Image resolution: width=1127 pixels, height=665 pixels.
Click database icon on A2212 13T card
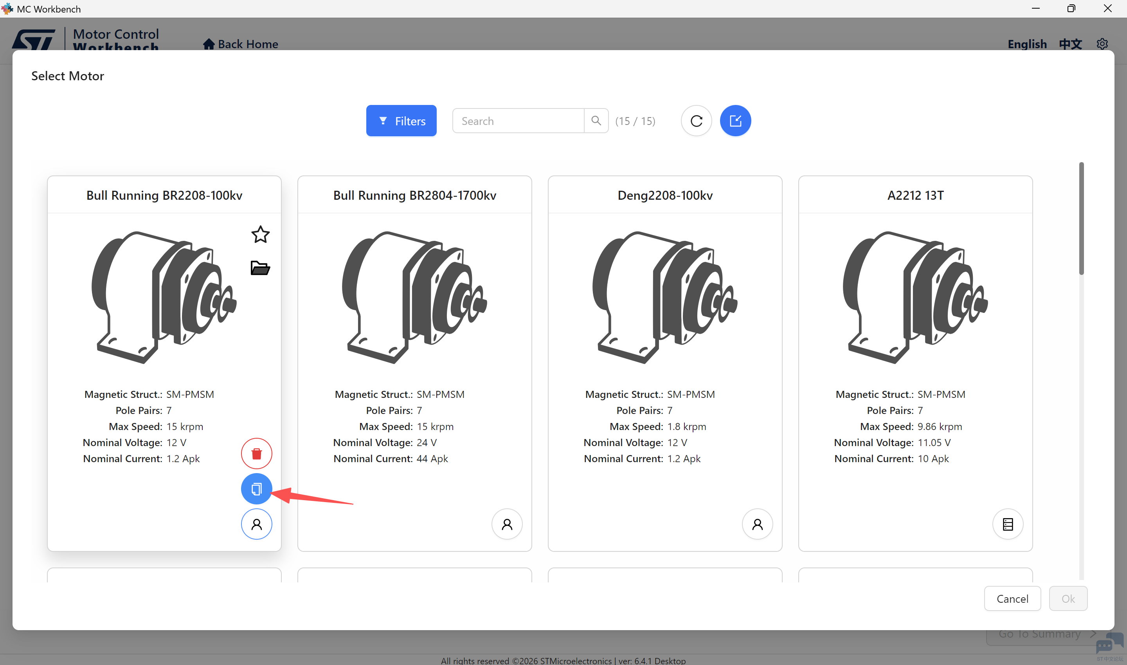click(x=1008, y=524)
